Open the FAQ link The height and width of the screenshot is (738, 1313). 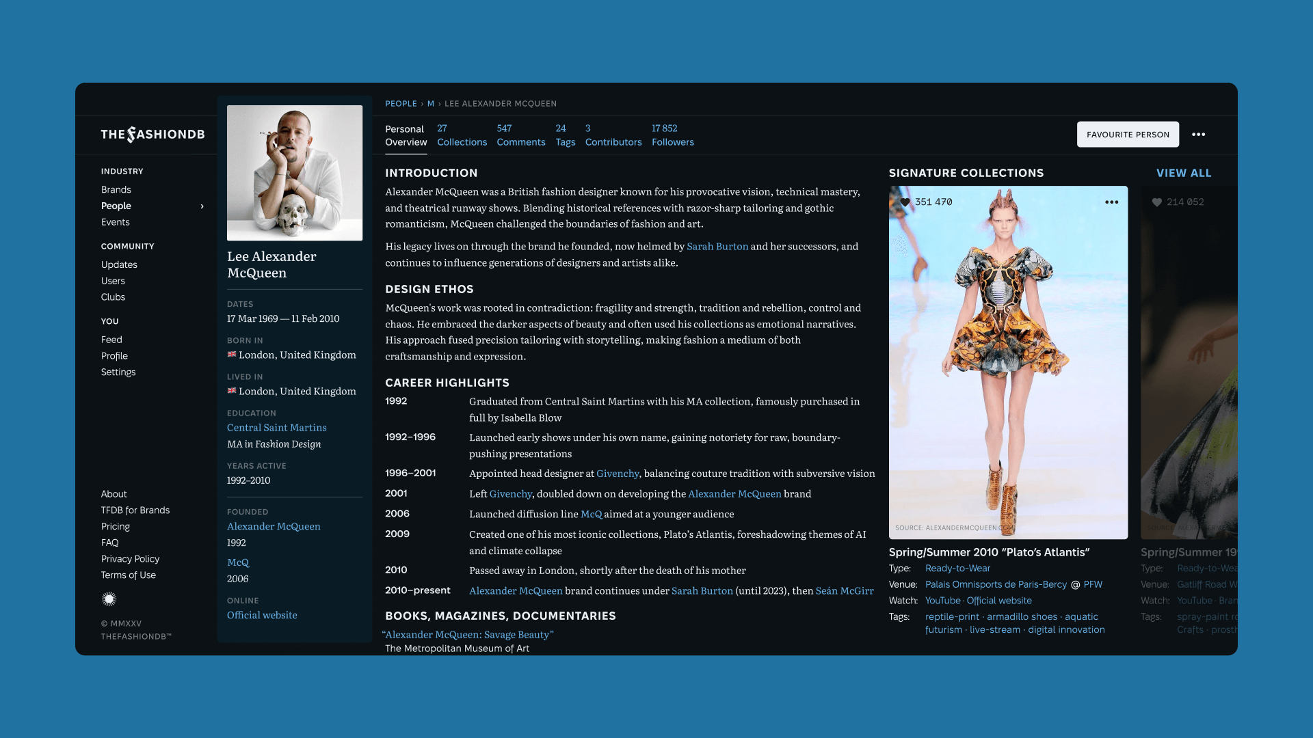pos(110,543)
